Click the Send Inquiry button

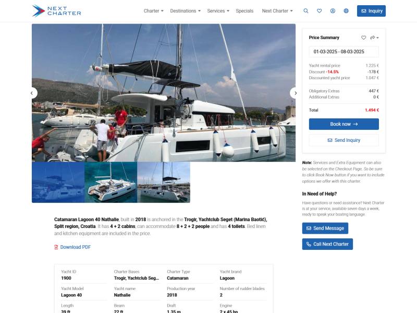coord(344,140)
